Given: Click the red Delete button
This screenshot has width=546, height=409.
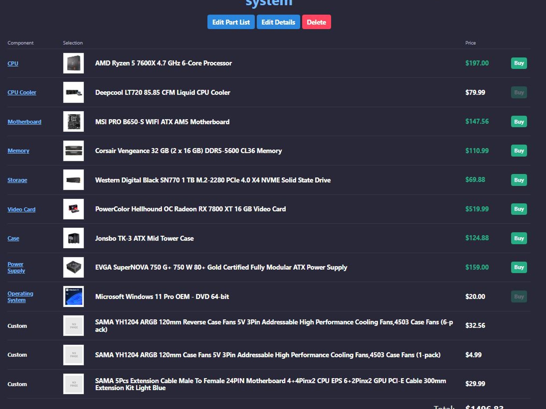Looking at the screenshot, I should tap(316, 22).
